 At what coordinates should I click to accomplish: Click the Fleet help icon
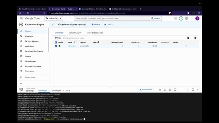click(98, 42)
